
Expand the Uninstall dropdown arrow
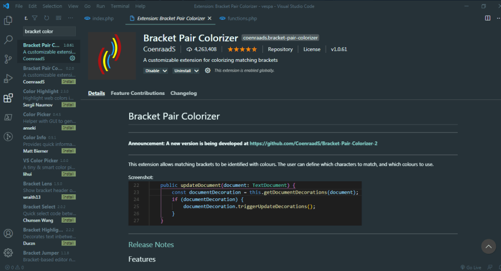[x=196, y=71]
